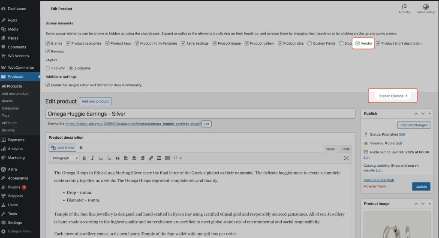
Task: Uncheck the Vendor checkbox
Action: coord(358,43)
